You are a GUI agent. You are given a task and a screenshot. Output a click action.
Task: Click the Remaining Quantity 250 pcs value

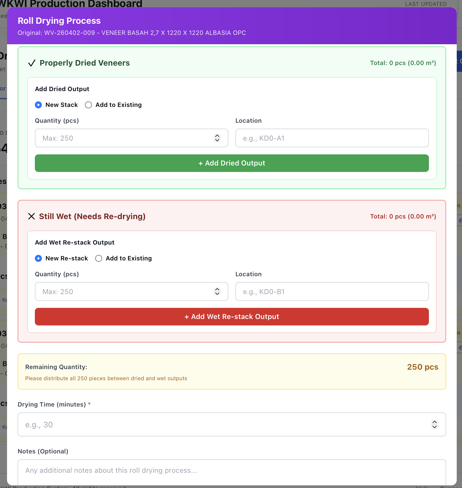422,367
